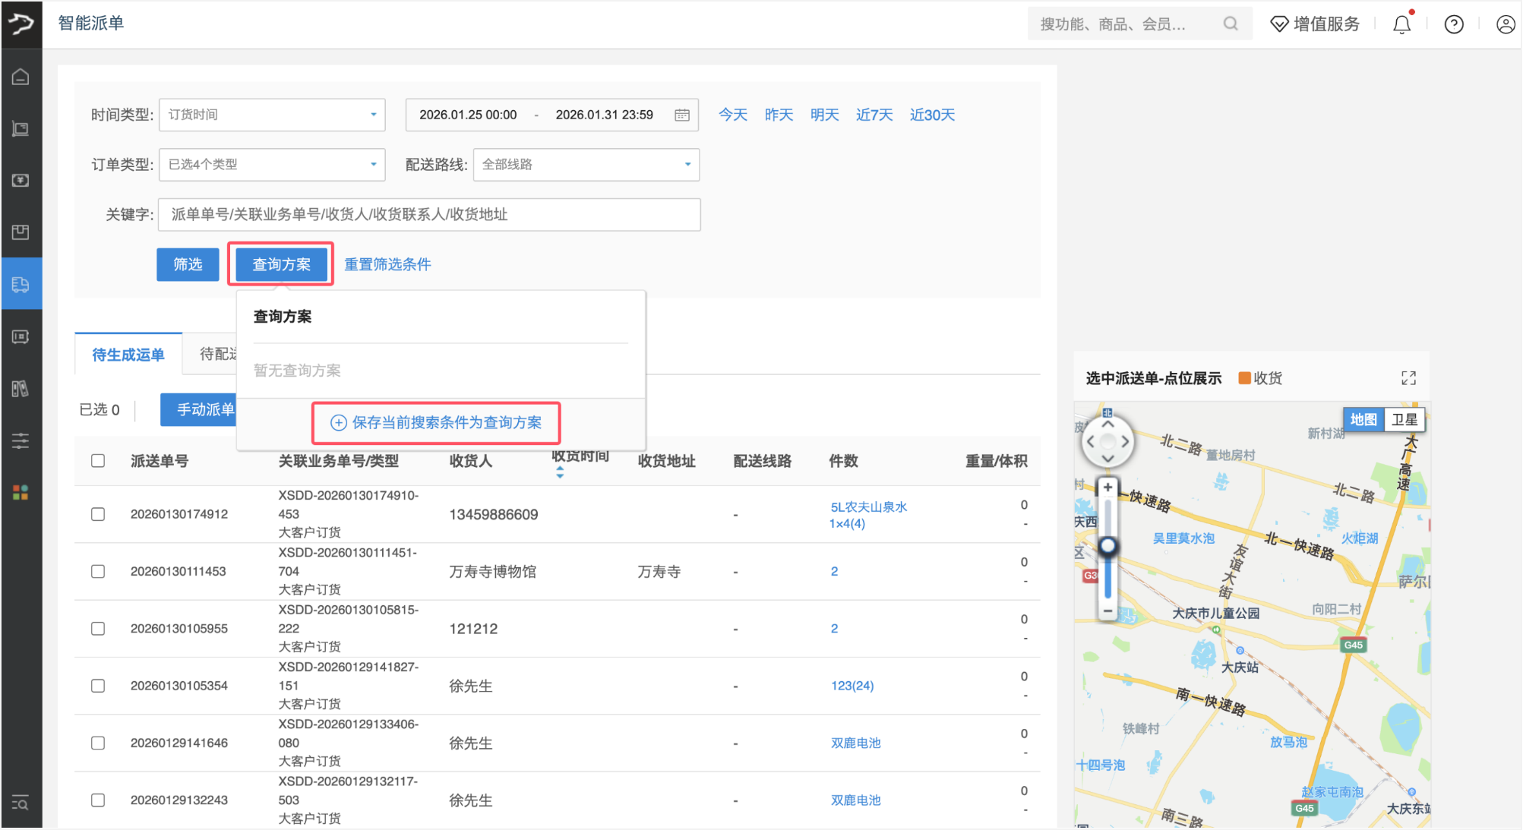Click 保存当前搜索条件为查询方案 link
The image size is (1523, 830).
(437, 422)
